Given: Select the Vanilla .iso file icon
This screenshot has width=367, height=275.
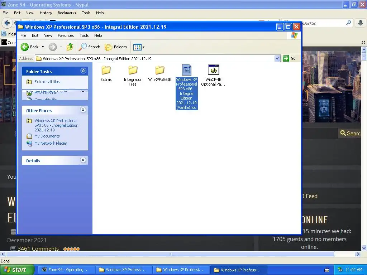Looking at the screenshot, I should (x=186, y=70).
